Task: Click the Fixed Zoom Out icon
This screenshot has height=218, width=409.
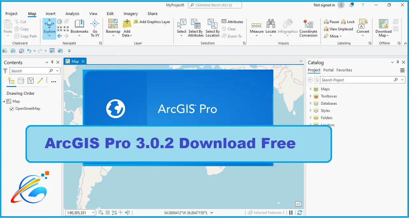Action: (x=66, y=29)
